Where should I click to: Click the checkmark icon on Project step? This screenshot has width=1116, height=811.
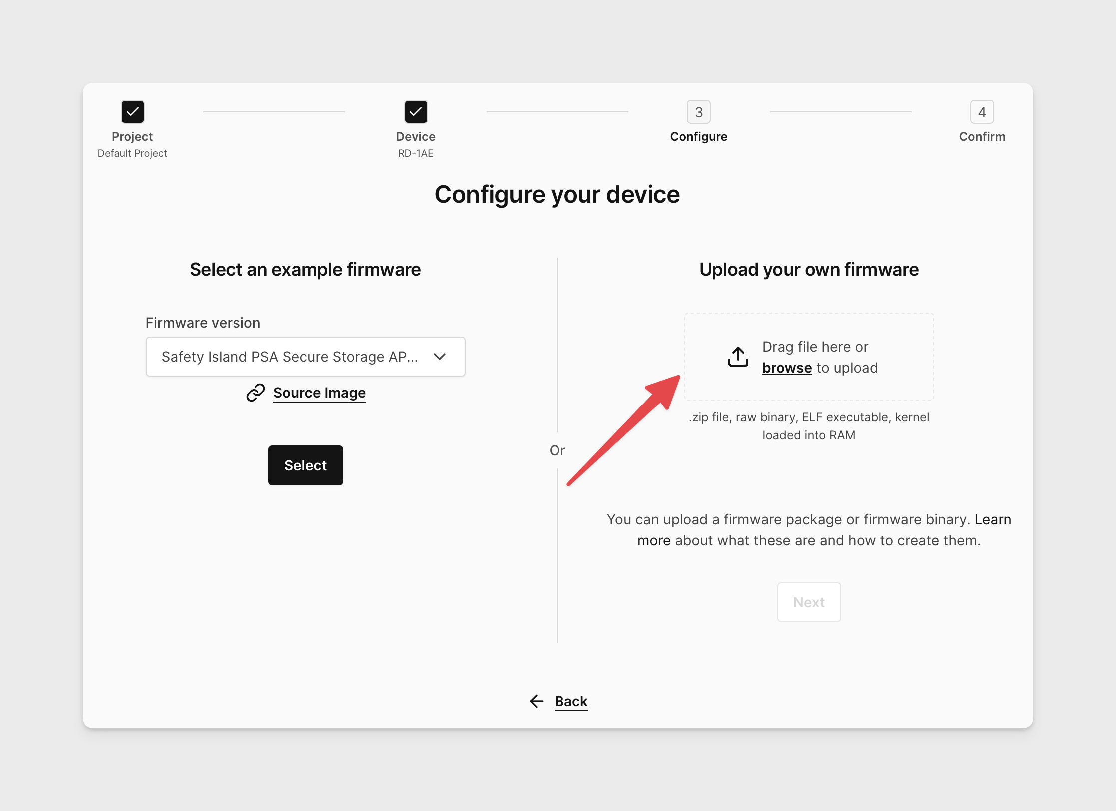[132, 112]
